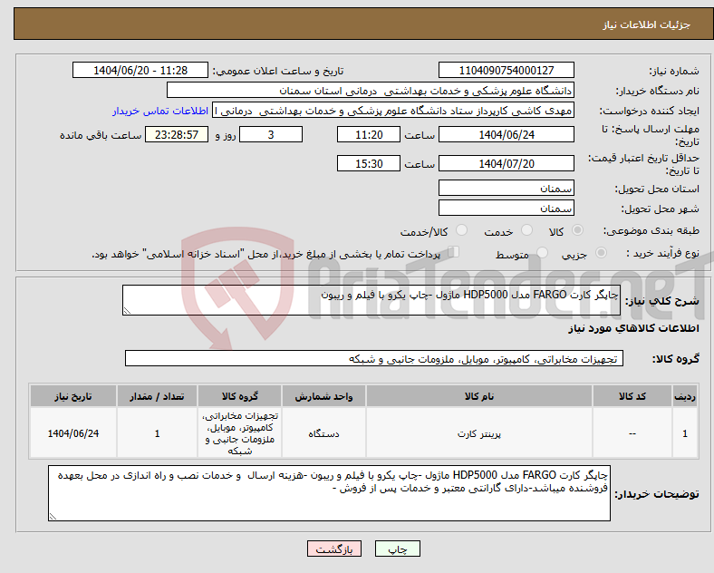Select the جزیی purchase type radio
714x573 pixels.
tap(601, 252)
